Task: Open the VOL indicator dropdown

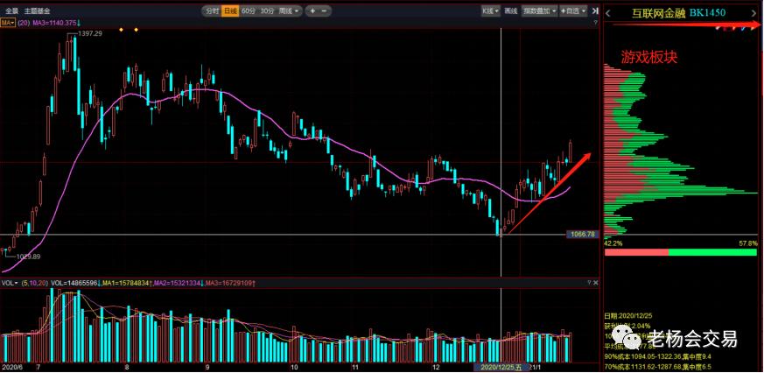Action: [x=10, y=283]
